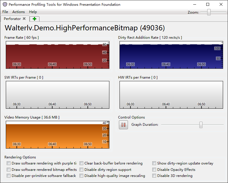The width and height of the screenshot is (228, 183).
Task: Open the Help menu
Action: (x=33, y=12)
